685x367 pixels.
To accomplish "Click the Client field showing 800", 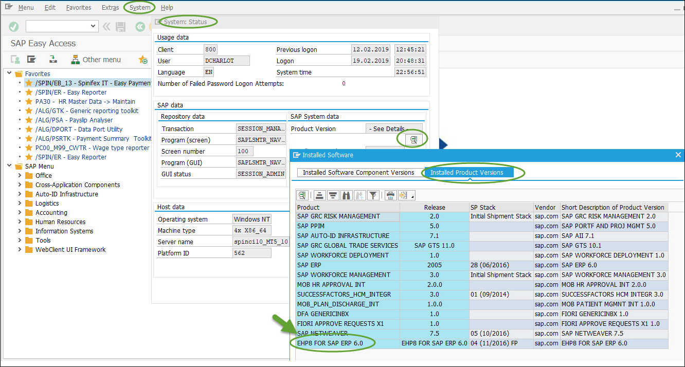I will 210,49.
